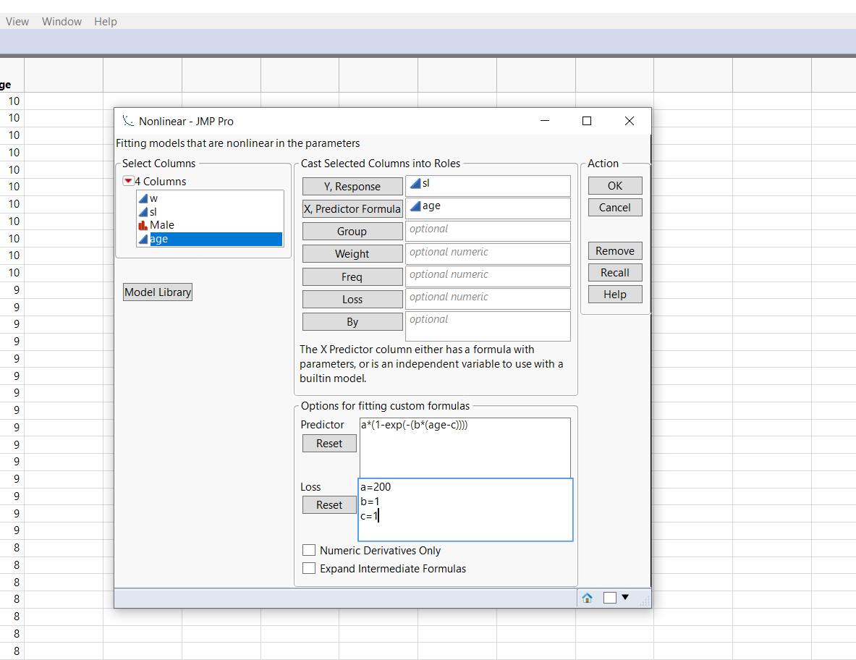
Task: Enable Expand Intermediate Formulas
Action: pos(309,568)
